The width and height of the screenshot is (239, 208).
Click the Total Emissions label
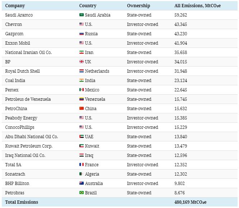(x=22, y=202)
